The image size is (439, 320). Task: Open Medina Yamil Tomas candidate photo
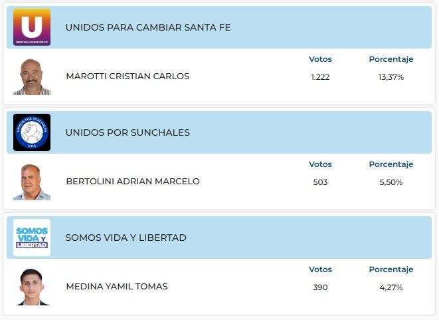coord(32,287)
